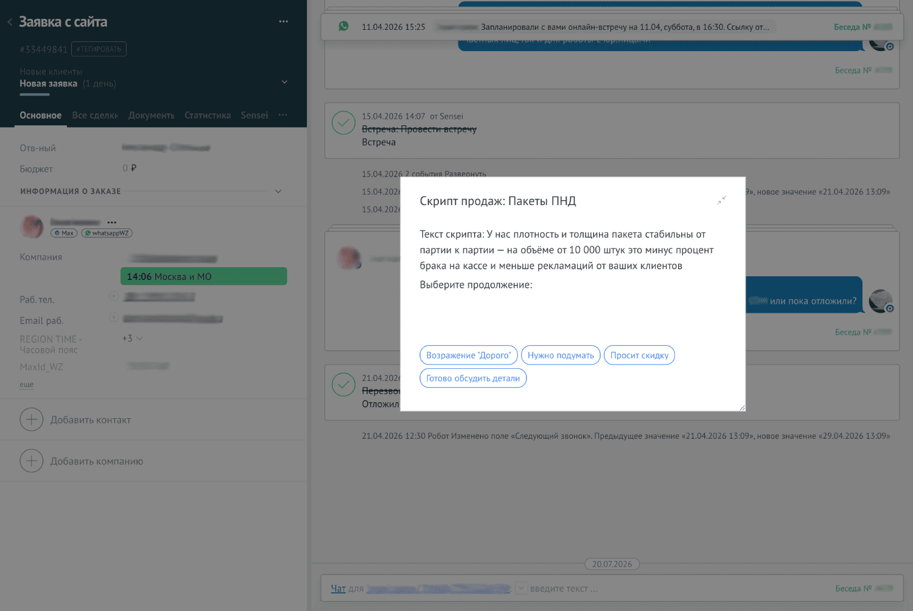The width and height of the screenshot is (913, 611).
Task: Click the Готово обсудить детали button
Action: pyautogui.click(x=473, y=378)
